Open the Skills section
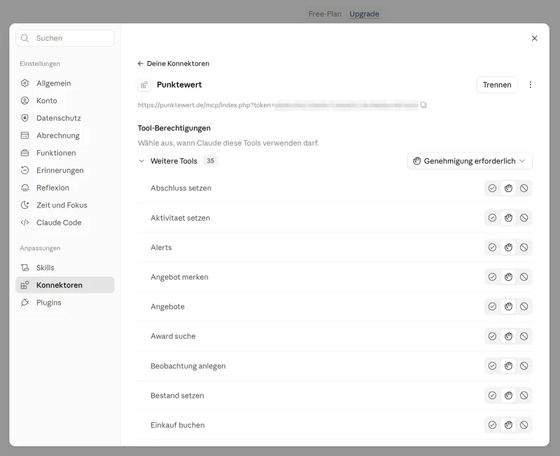Viewport: 560px width, 456px height. (x=65, y=268)
